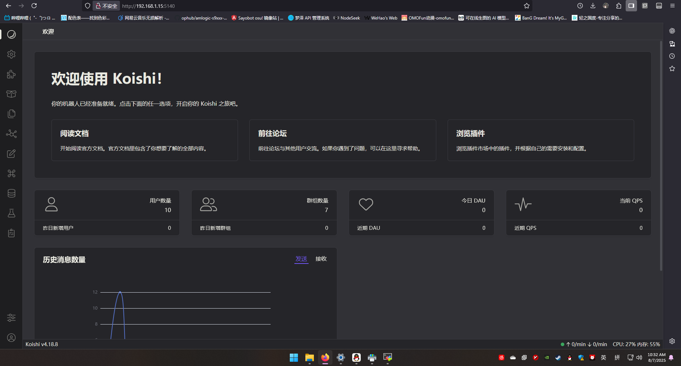Open the ophub/amlogic-s9xxx bookmark
681x366 pixels.
click(x=201, y=18)
